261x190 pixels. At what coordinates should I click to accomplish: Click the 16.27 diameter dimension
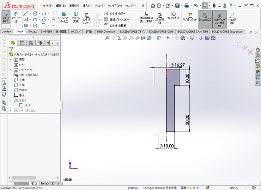(x=179, y=65)
